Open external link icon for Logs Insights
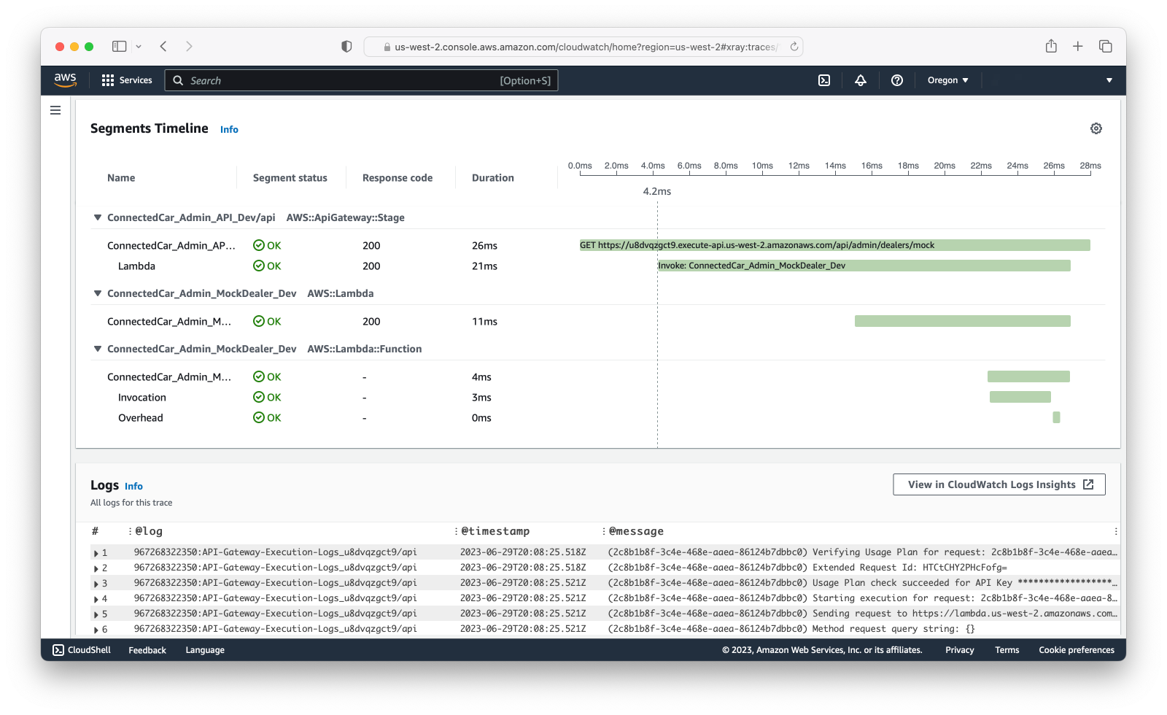Viewport: 1167px width, 715px height. click(x=1088, y=484)
